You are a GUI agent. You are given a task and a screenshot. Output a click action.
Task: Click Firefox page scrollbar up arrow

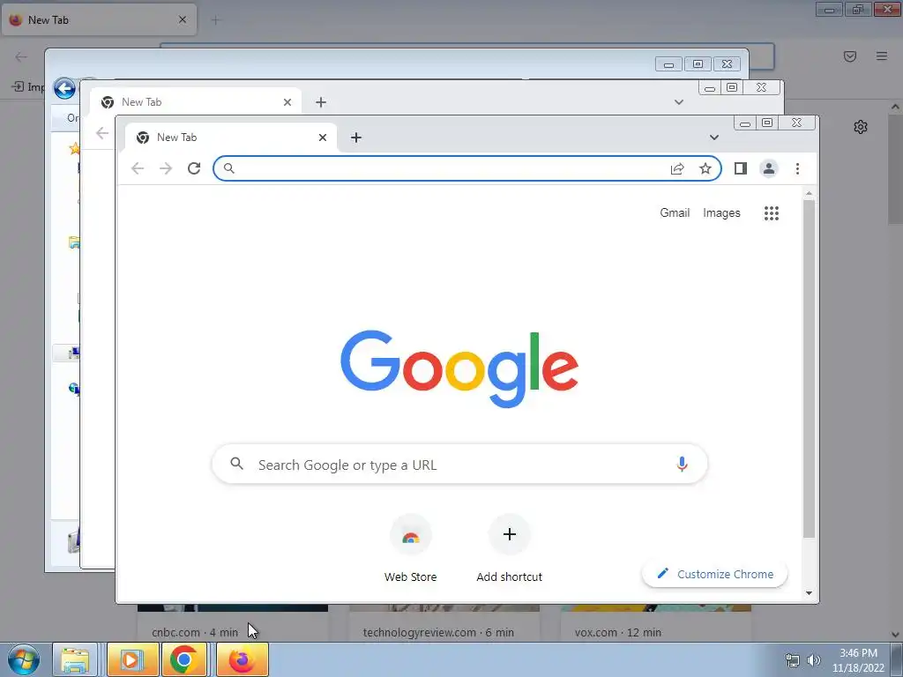pyautogui.click(x=896, y=107)
